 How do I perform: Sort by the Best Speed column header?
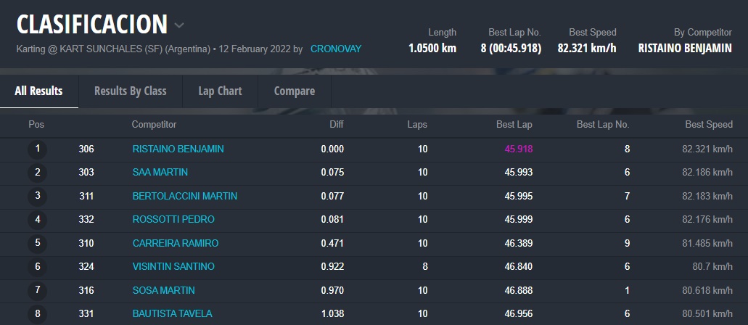click(708, 125)
